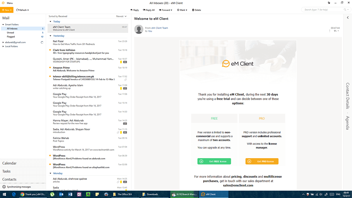Open the Contact Details sidebar tab
Image resolution: width=352 pixels, height=198 pixels.
348,96
